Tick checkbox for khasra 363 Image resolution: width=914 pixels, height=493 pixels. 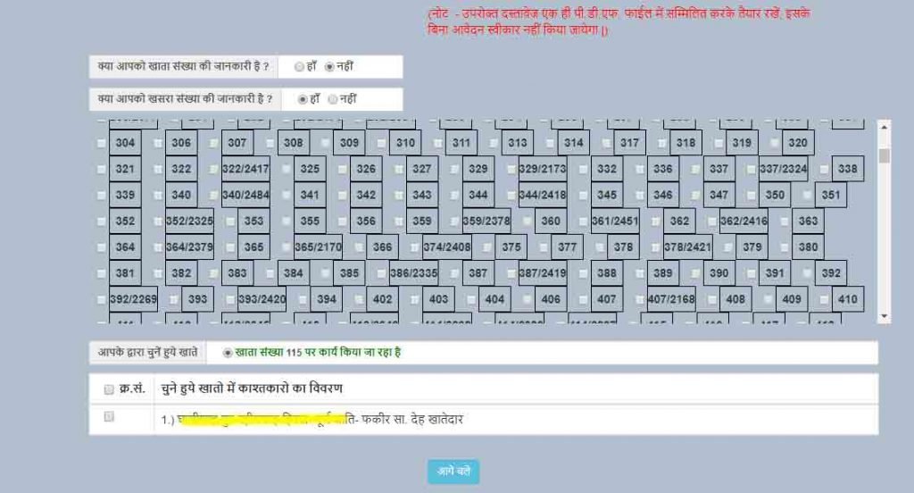click(785, 221)
